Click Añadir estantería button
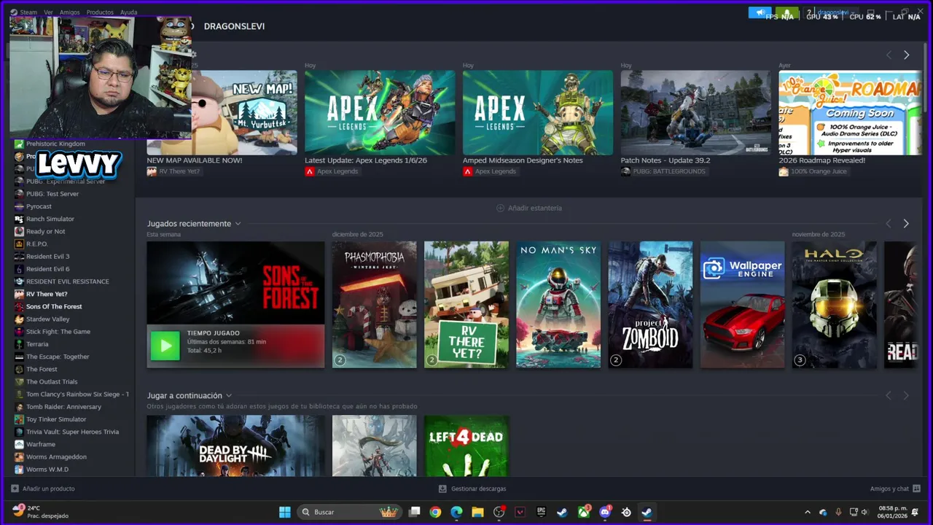The height and width of the screenshot is (525, 933). (x=529, y=208)
